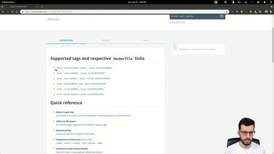Image resolution: width=274 pixels, height=154 pixels.
Task: Open the (history) link
Action: click(98, 152)
